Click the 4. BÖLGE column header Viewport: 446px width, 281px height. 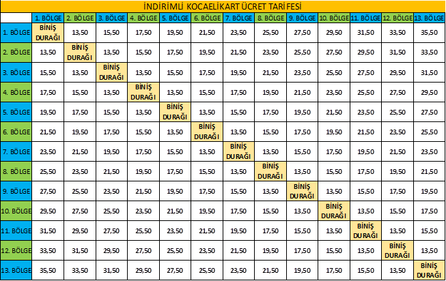pyautogui.click(x=143, y=16)
